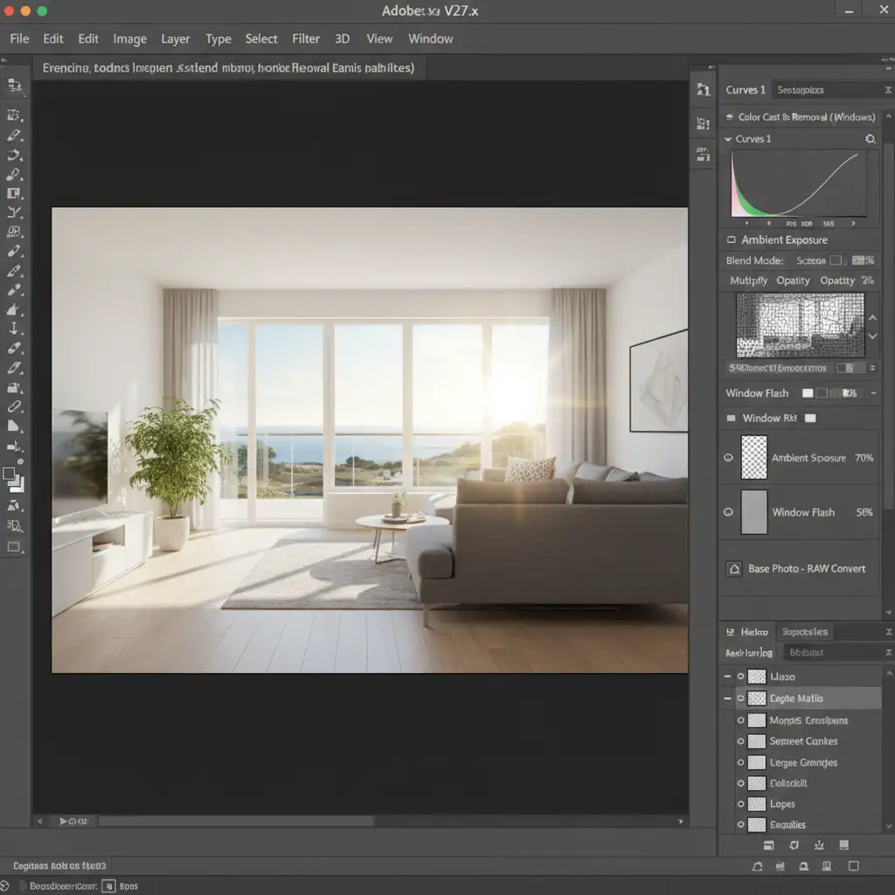Select the topmost tool in the left toolbar
This screenshot has height=895, width=895.
tap(14, 86)
